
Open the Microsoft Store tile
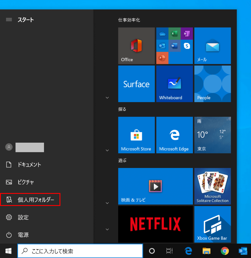136,135
